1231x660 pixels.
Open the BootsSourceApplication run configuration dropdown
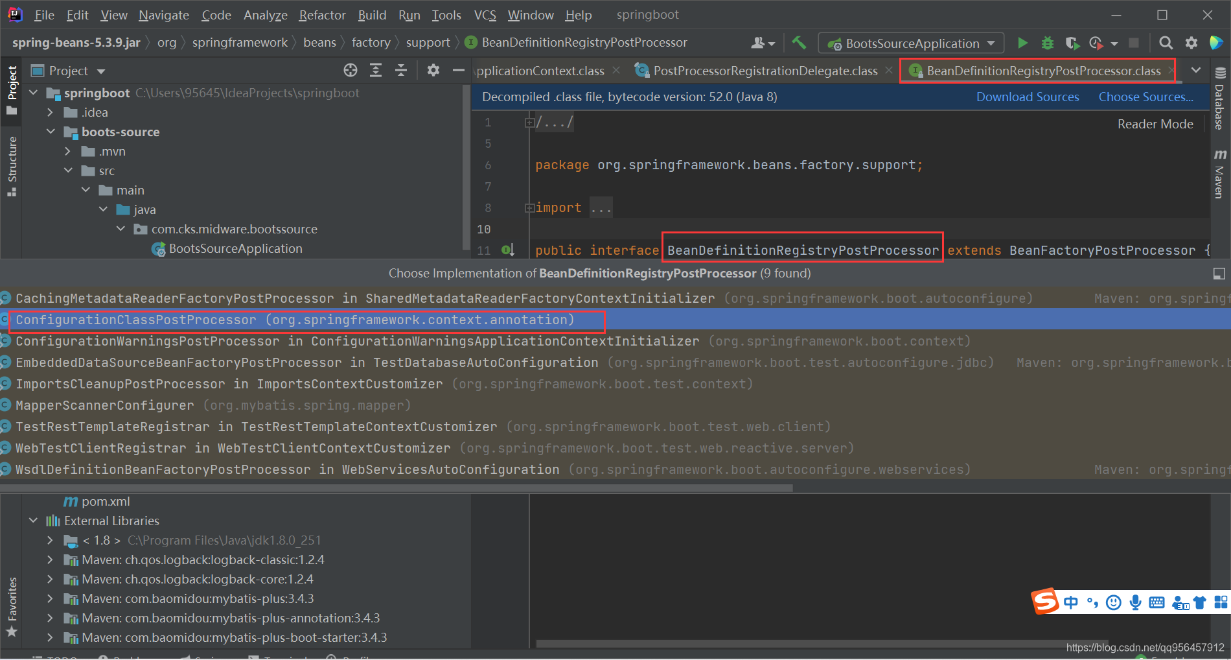click(x=911, y=43)
